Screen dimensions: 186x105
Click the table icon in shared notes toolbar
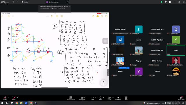click(57, 16)
